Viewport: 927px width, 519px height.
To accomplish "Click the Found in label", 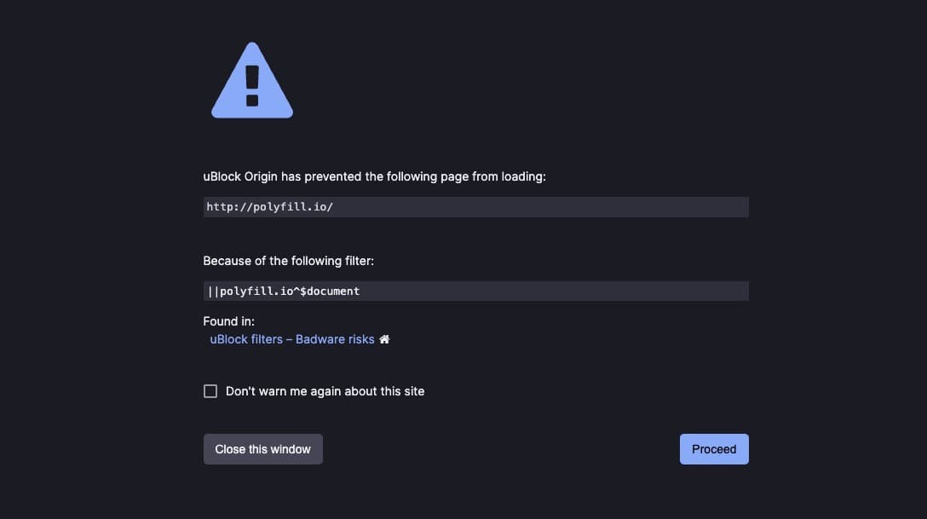I will 228,320.
